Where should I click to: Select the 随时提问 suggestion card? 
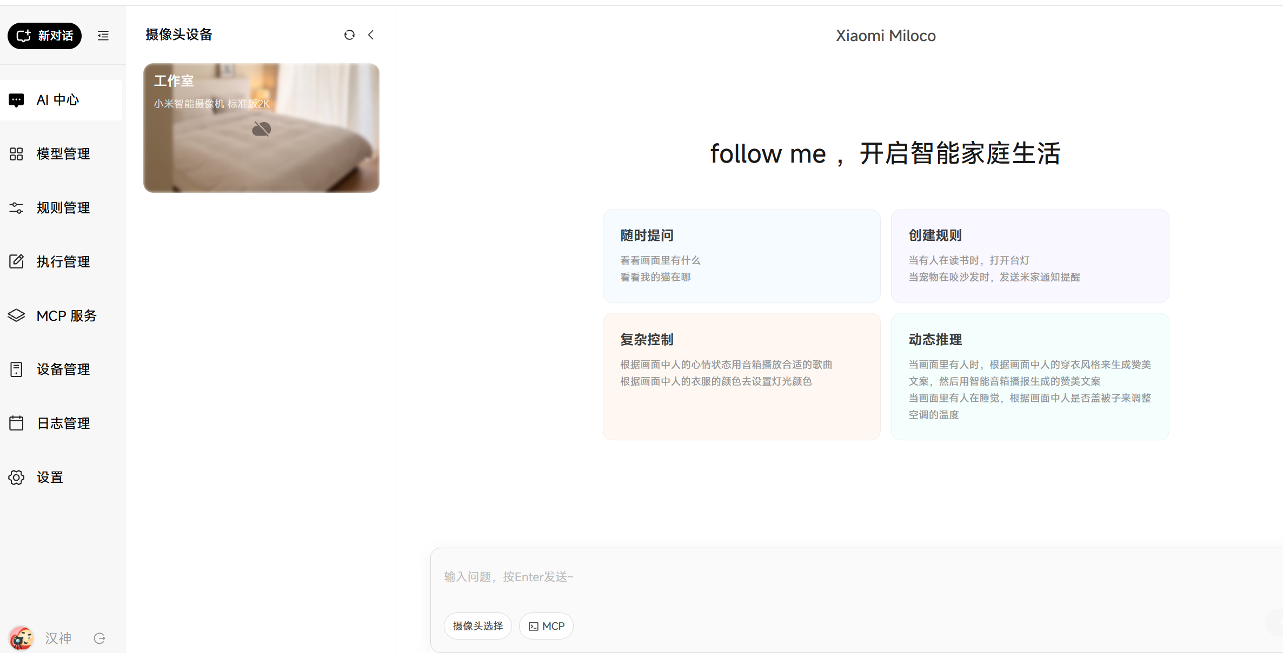(741, 256)
